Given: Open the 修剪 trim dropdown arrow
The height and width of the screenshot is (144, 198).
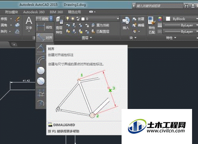Looking at the screenshot, I should coord(11,19).
